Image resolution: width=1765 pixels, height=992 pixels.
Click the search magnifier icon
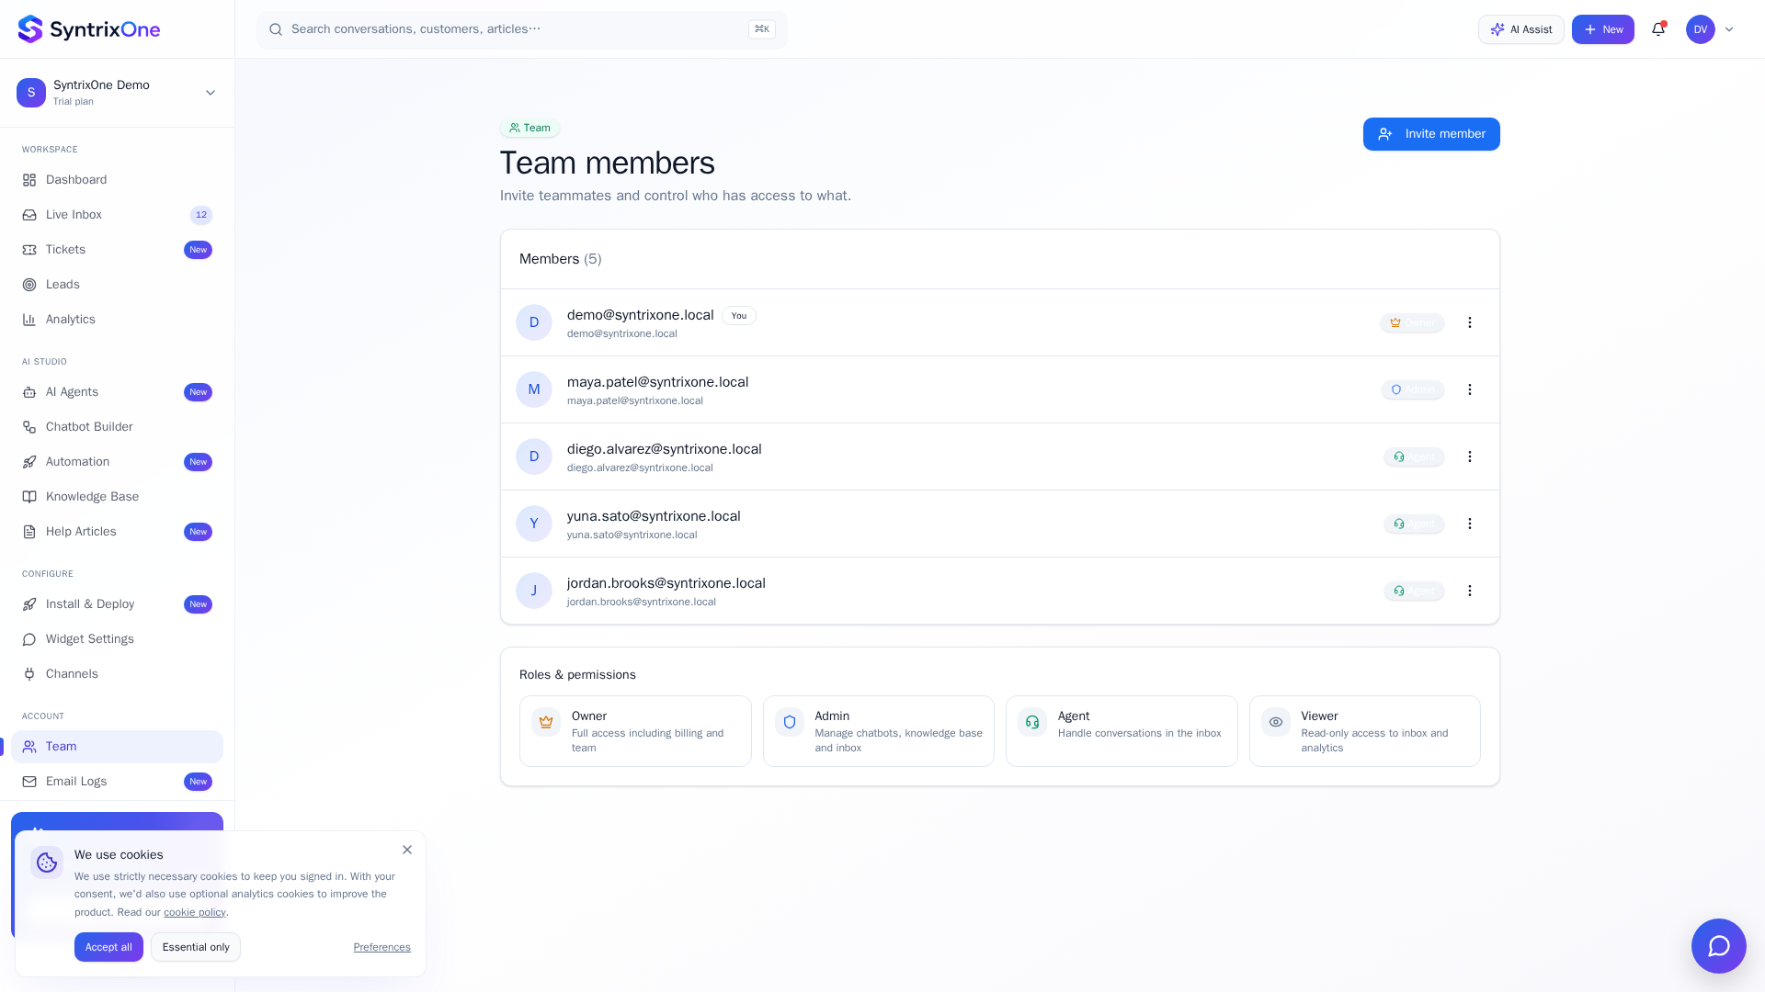pos(276,29)
